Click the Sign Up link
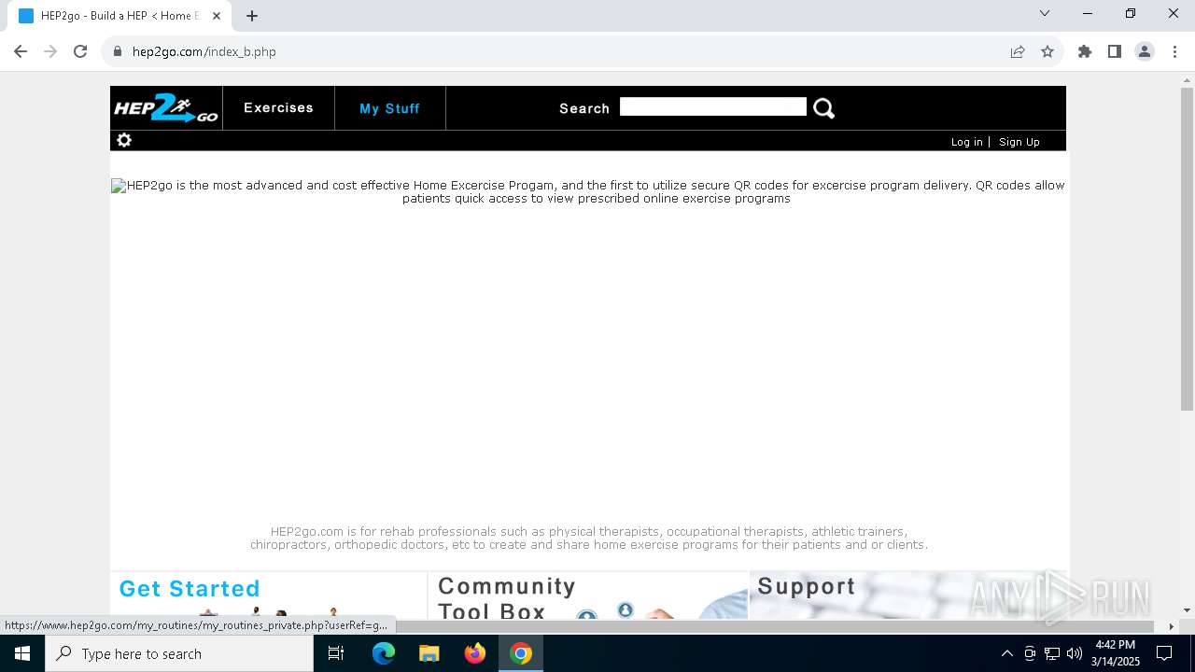The width and height of the screenshot is (1195, 672). click(x=1019, y=142)
